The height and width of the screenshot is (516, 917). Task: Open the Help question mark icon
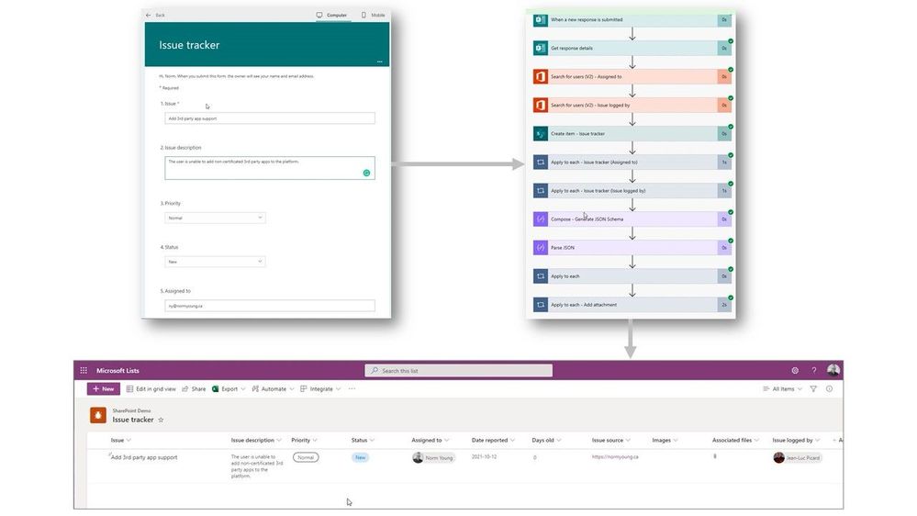pos(813,370)
